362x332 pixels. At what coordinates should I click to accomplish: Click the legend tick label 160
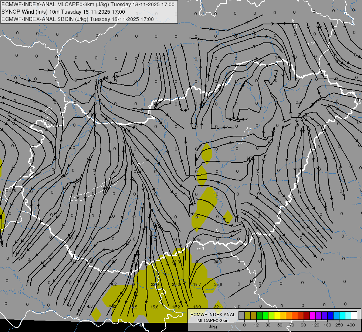[327, 325]
